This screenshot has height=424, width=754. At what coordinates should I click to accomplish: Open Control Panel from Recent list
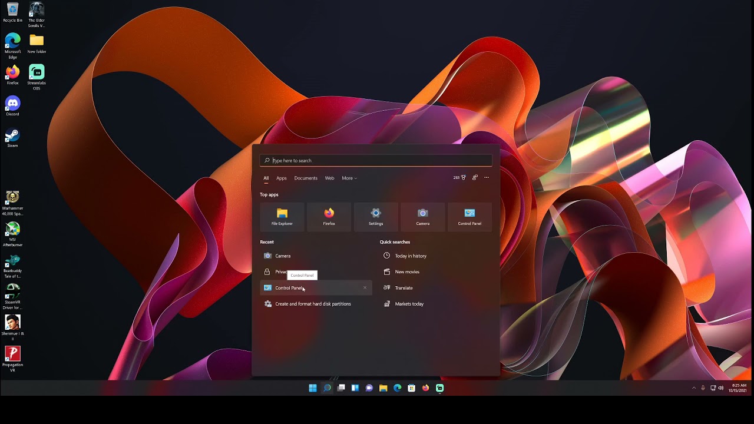coord(316,288)
